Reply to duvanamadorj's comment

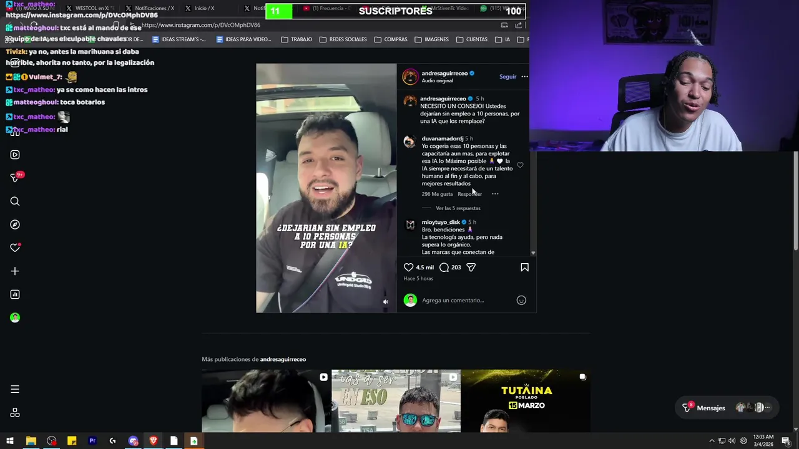[x=469, y=194]
